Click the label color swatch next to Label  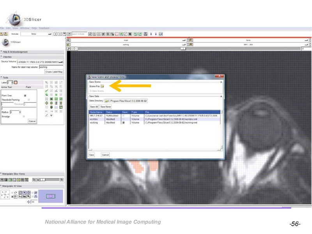pyautogui.click(x=16, y=82)
